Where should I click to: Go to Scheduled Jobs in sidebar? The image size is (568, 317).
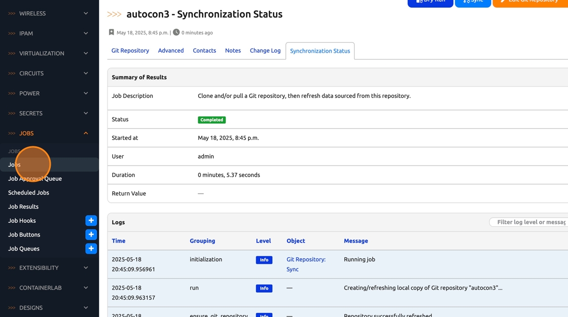point(29,193)
